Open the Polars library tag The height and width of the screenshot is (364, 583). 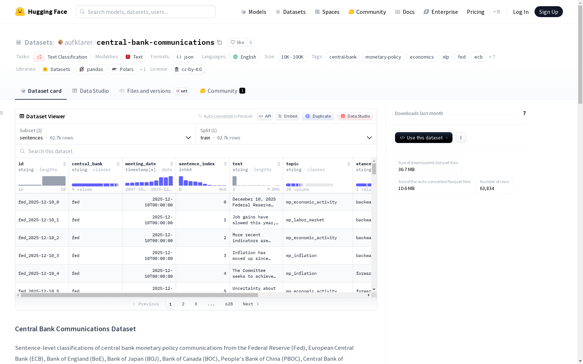pos(123,69)
